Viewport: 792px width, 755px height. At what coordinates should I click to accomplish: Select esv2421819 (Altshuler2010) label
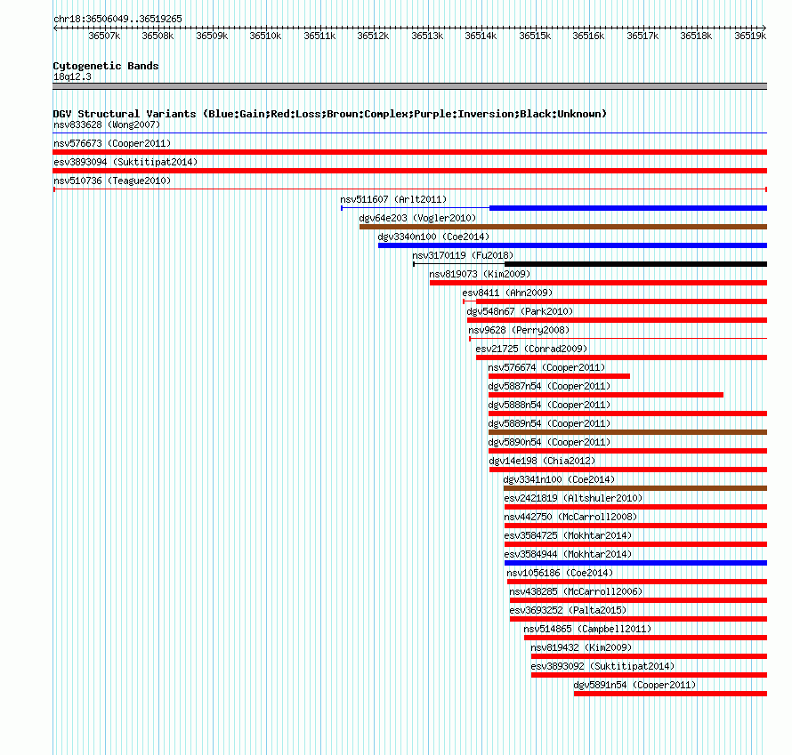[x=573, y=498]
